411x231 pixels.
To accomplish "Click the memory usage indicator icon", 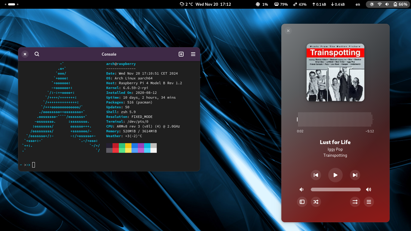I will (x=277, y=4).
